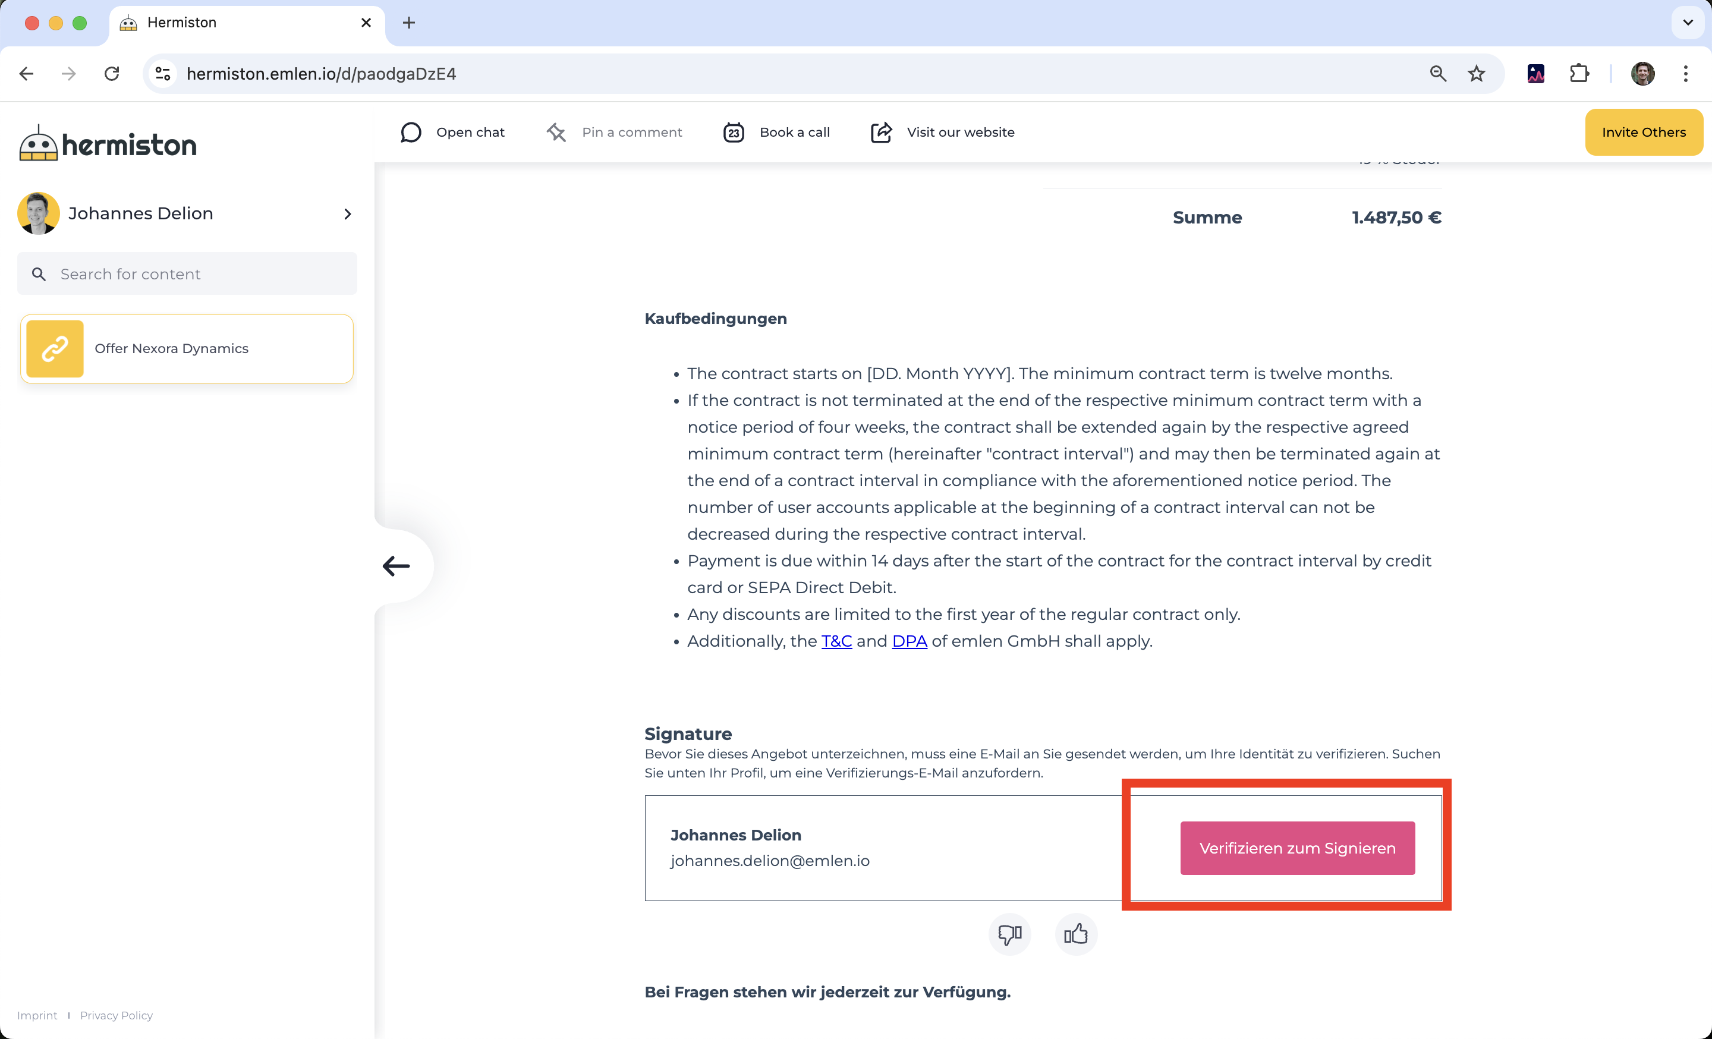1712x1039 pixels.
Task: Open the T&C link
Action: tap(836, 641)
